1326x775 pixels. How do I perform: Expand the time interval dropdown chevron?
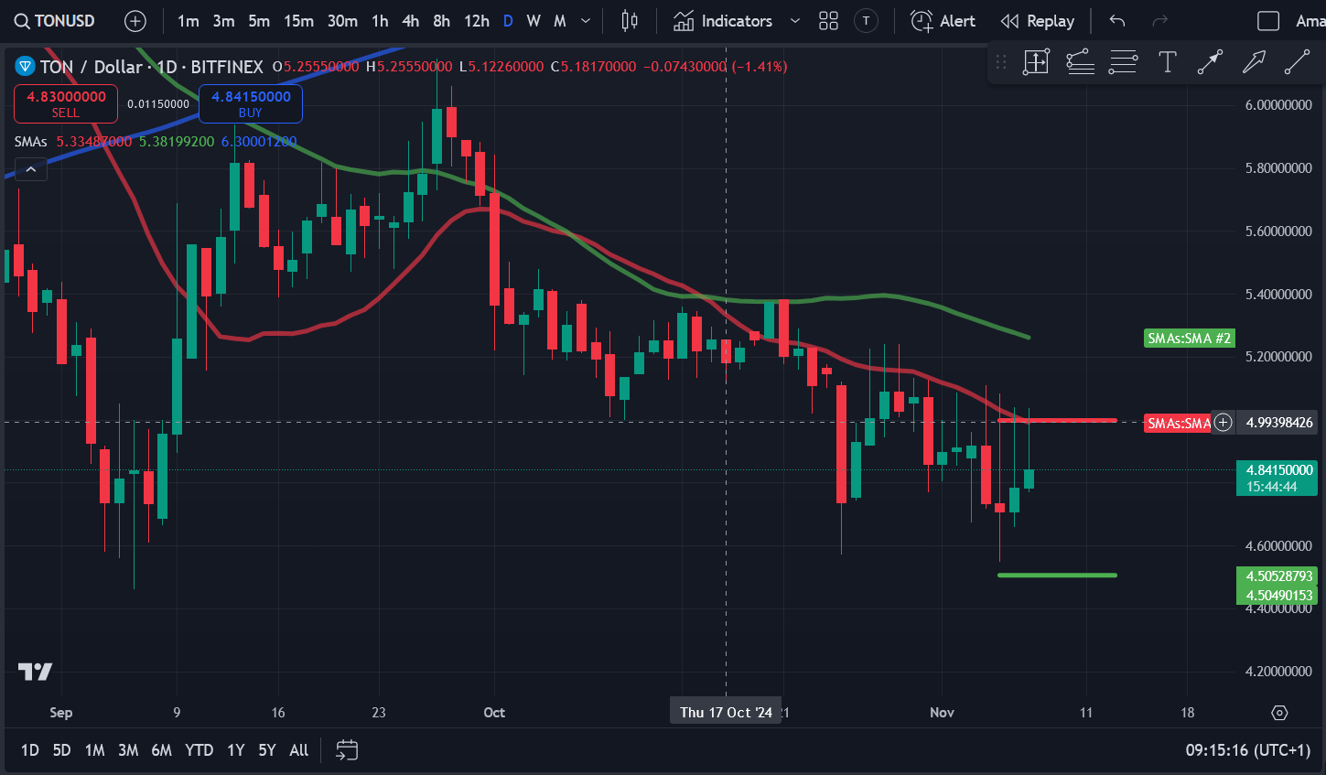tap(586, 21)
